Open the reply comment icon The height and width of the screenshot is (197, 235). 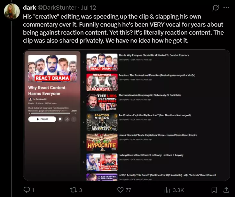coord(27,190)
